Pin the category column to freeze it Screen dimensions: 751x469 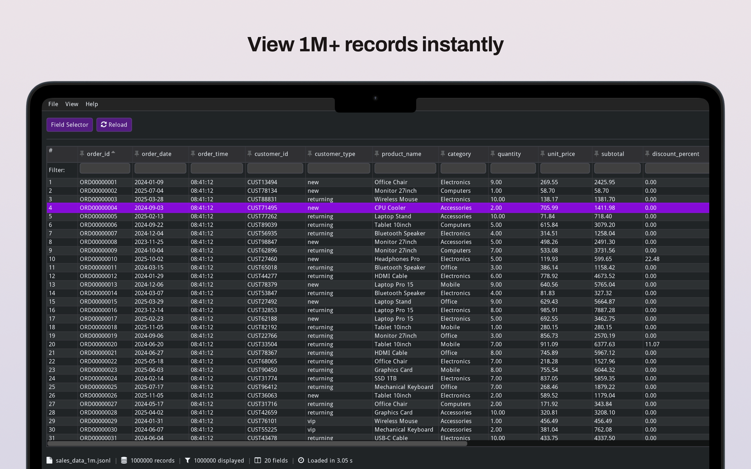(443, 153)
